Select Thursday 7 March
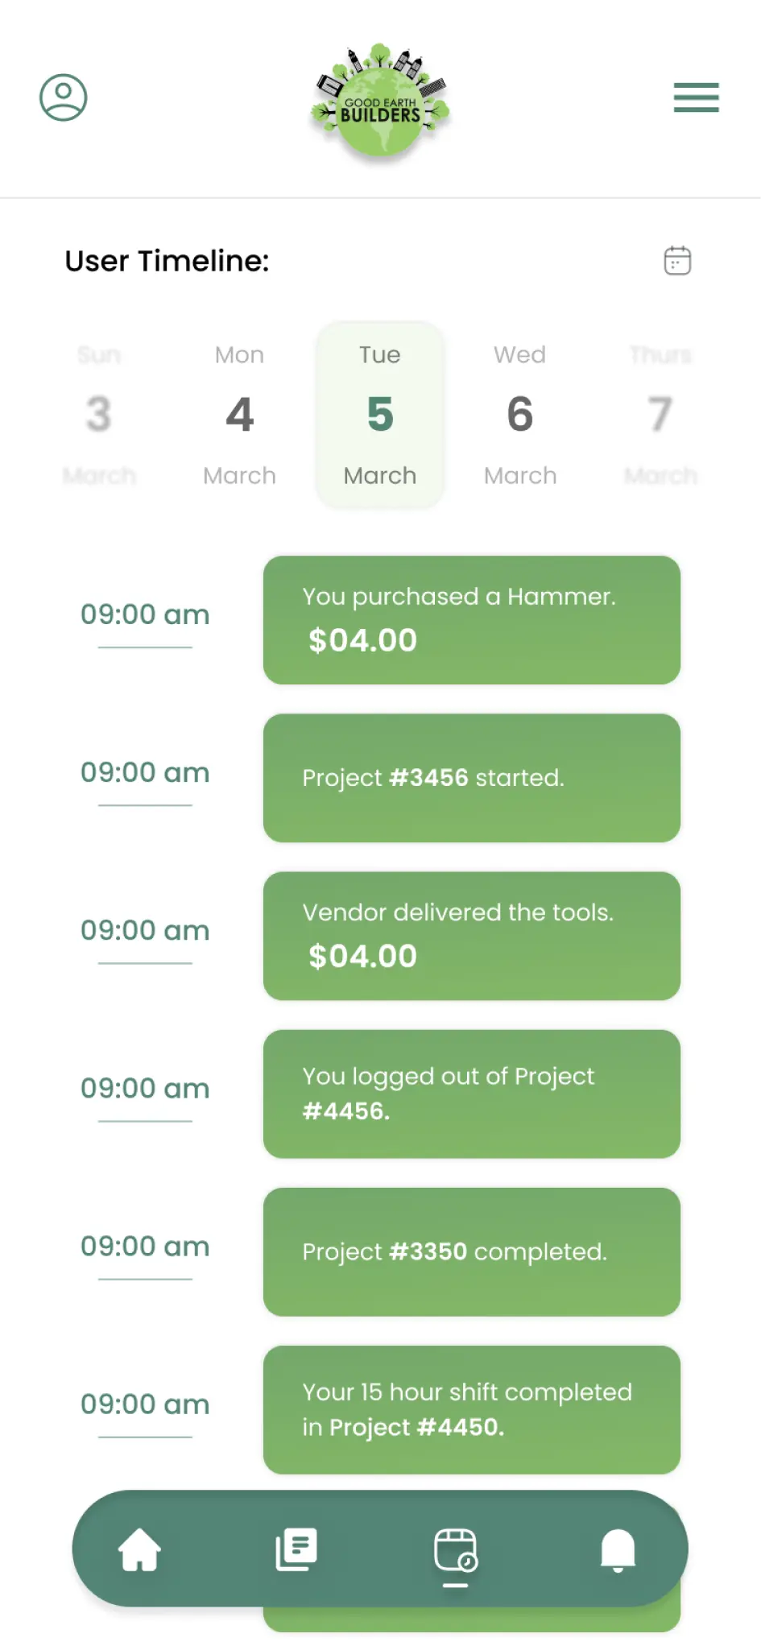The width and height of the screenshot is (761, 1646). click(x=660, y=414)
